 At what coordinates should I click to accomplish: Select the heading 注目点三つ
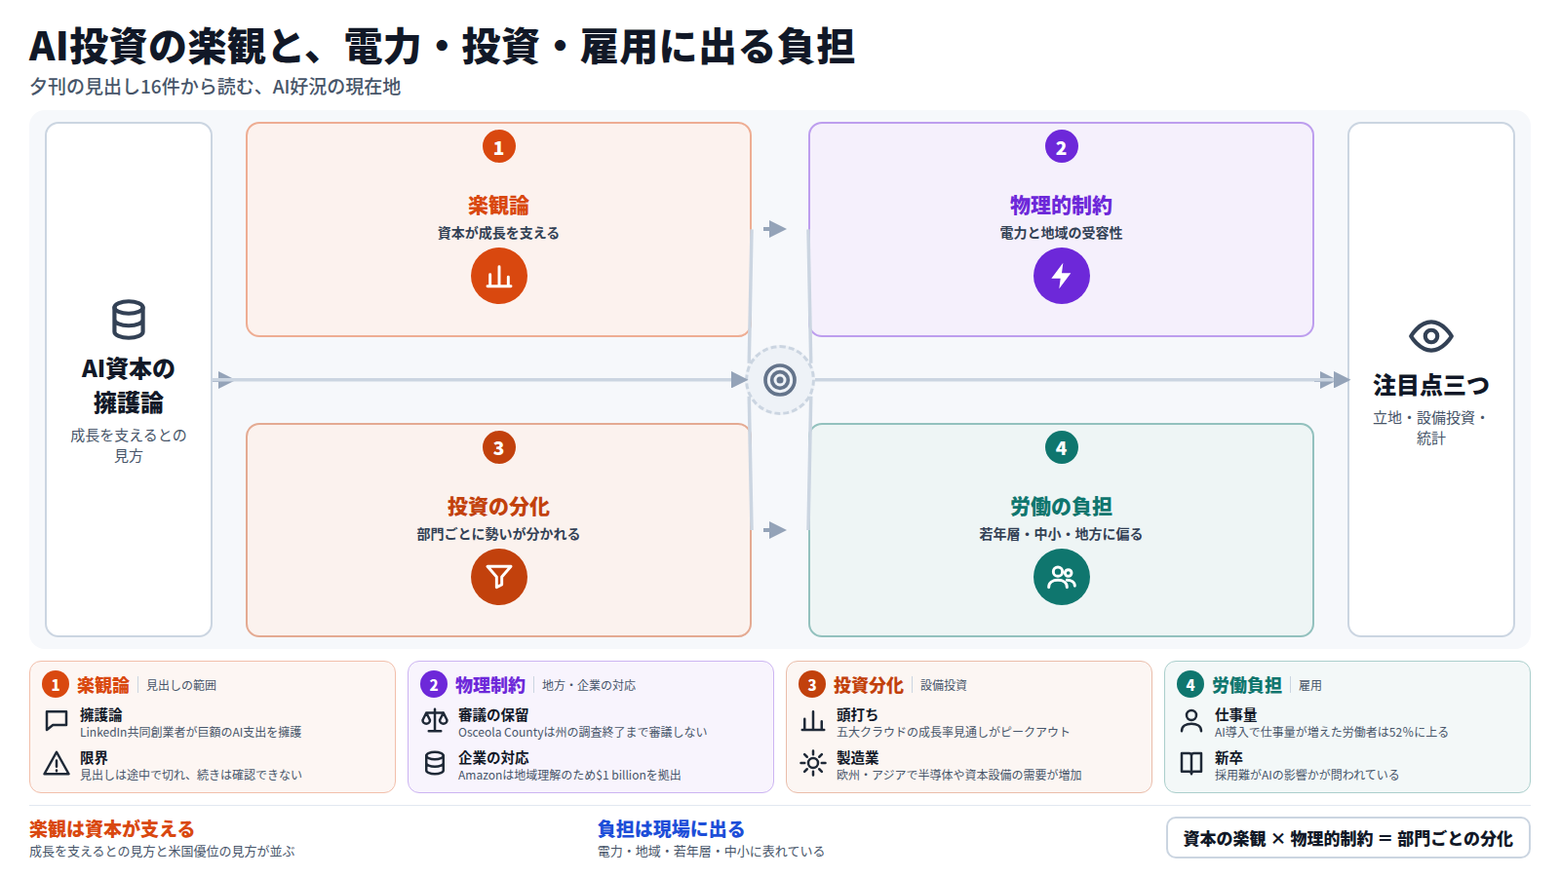1431,386
